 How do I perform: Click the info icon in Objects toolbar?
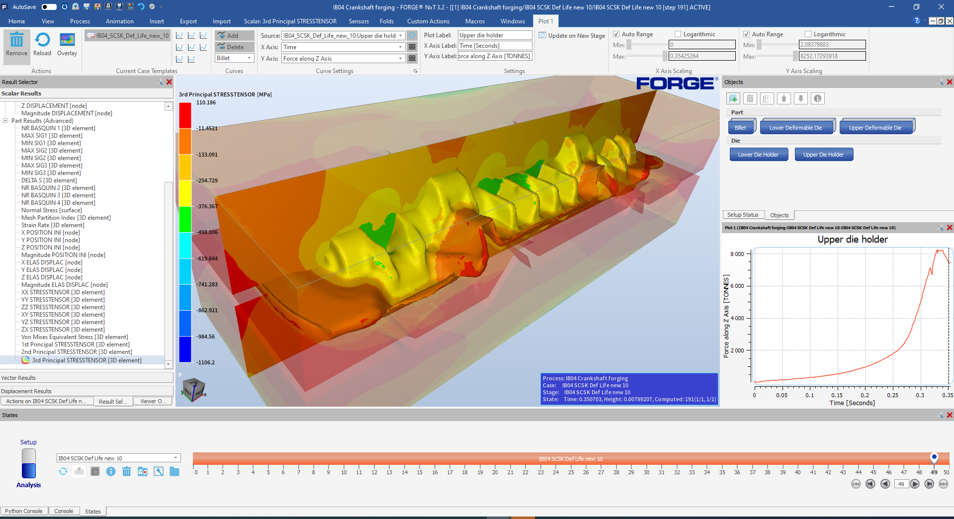[817, 98]
